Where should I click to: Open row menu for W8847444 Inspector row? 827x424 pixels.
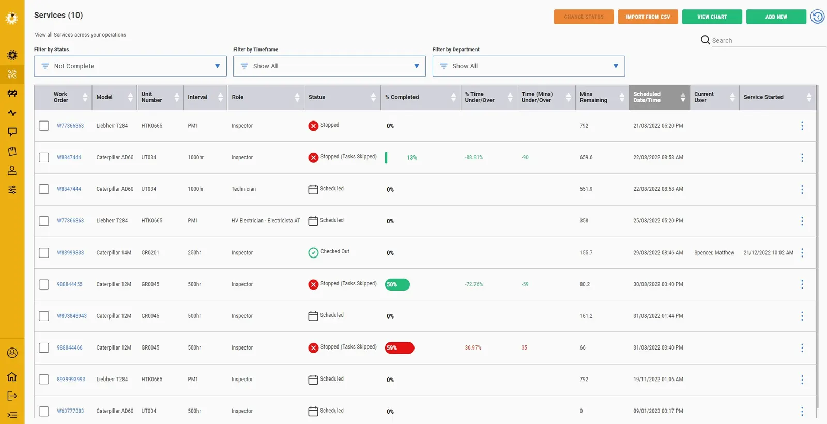(x=802, y=157)
